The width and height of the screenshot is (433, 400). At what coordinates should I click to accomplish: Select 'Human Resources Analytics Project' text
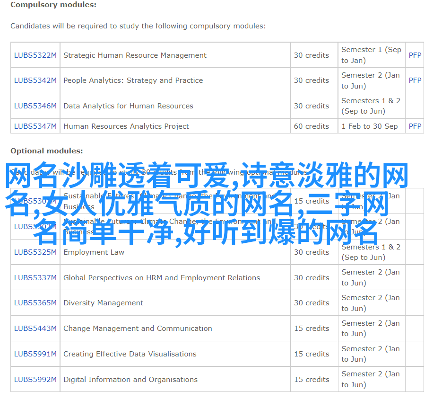point(126,126)
